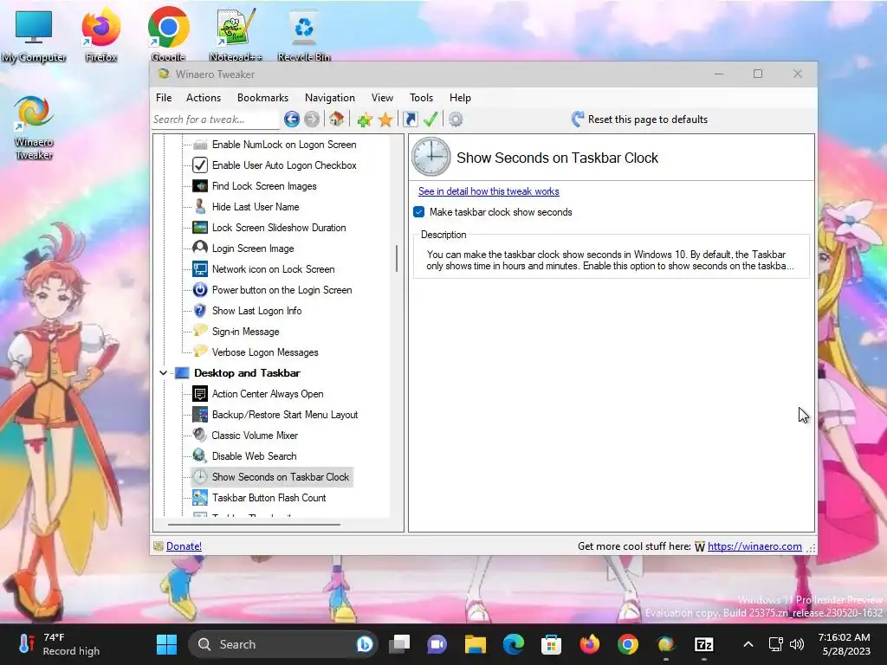
Task: Open the https://winaero.com link
Action: point(754,546)
